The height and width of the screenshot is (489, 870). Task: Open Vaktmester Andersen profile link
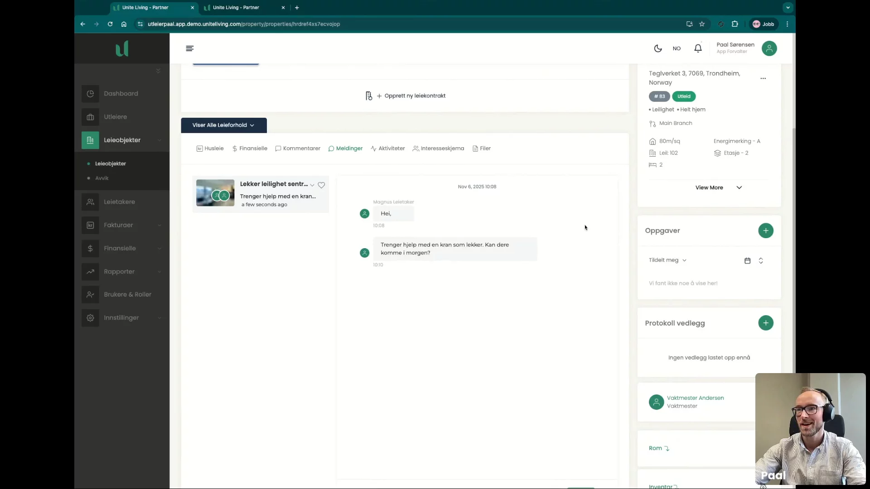[695, 398]
